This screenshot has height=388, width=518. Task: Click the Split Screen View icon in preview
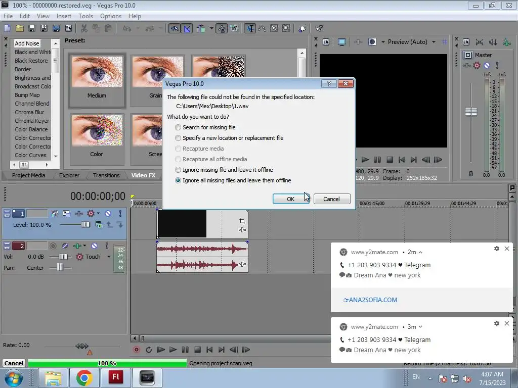372,42
